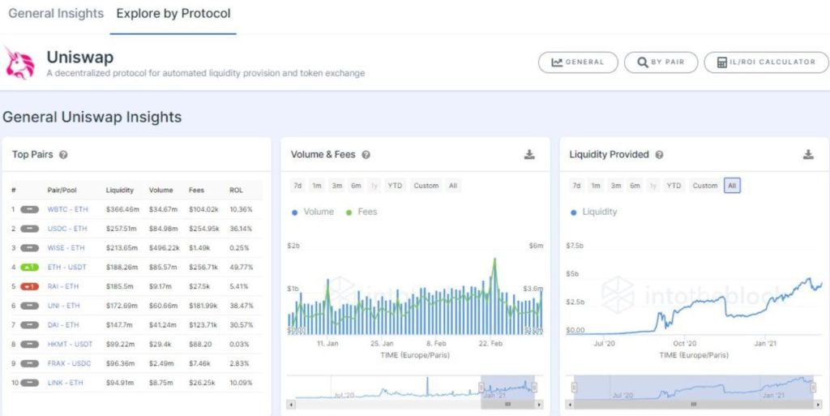Open the HKMT - USDT pair link
The width and height of the screenshot is (830, 416).
pos(70,344)
